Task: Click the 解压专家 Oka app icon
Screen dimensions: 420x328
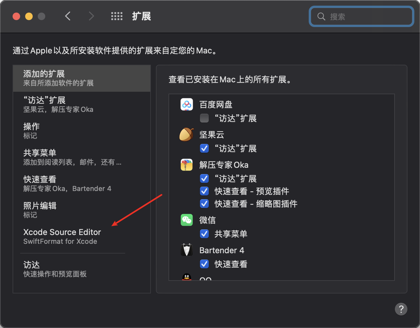Action: click(187, 165)
